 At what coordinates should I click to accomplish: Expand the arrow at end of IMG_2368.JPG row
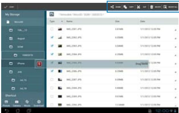tap(176, 89)
